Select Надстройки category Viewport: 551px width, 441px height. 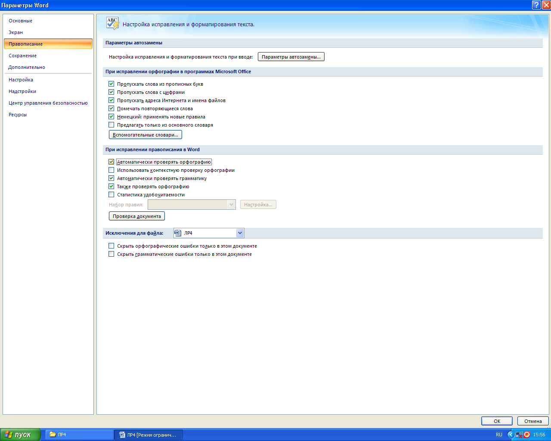[x=48, y=91]
